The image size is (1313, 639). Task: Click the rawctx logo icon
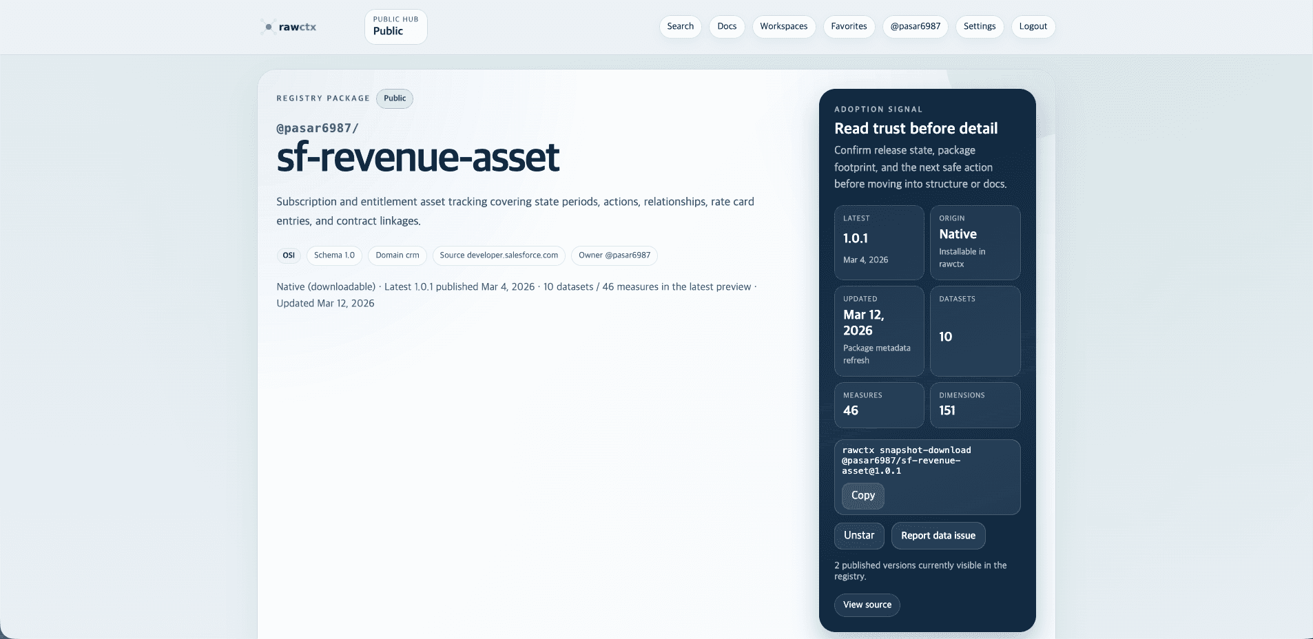click(268, 27)
